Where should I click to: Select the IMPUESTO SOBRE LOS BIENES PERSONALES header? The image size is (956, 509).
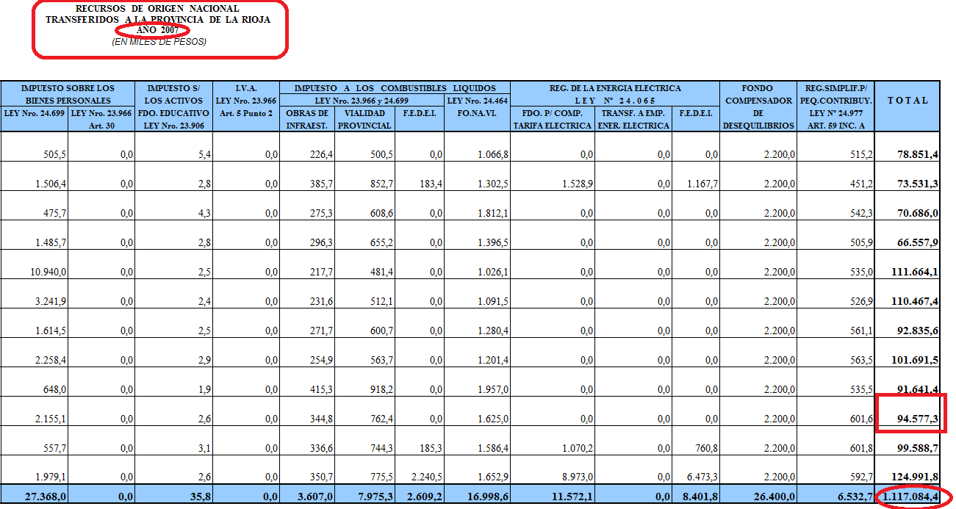pos(68,94)
